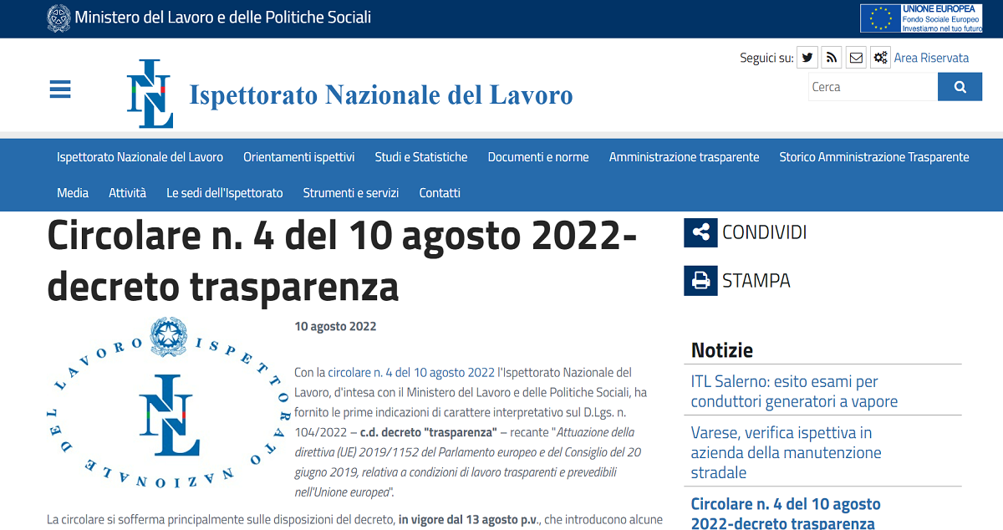Click the Seguici su label
This screenshot has width=1003, height=530.
tap(766, 58)
